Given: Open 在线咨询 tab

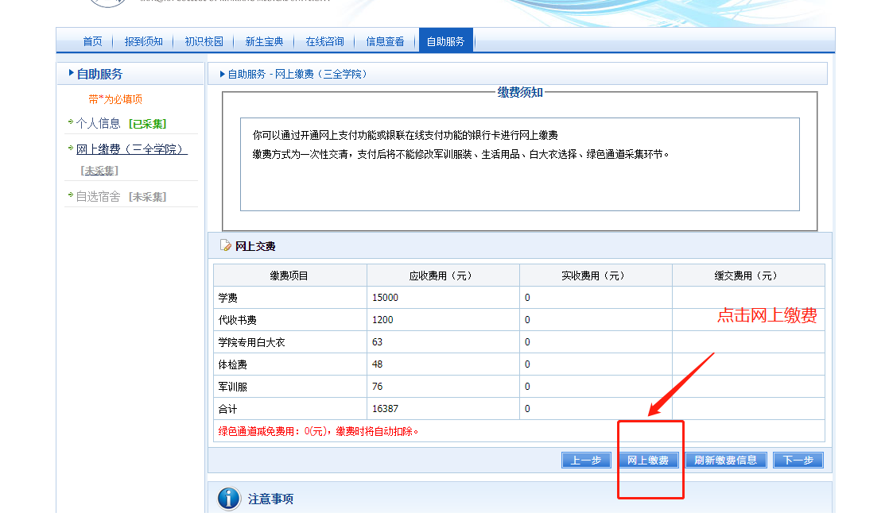Looking at the screenshot, I should coord(324,41).
